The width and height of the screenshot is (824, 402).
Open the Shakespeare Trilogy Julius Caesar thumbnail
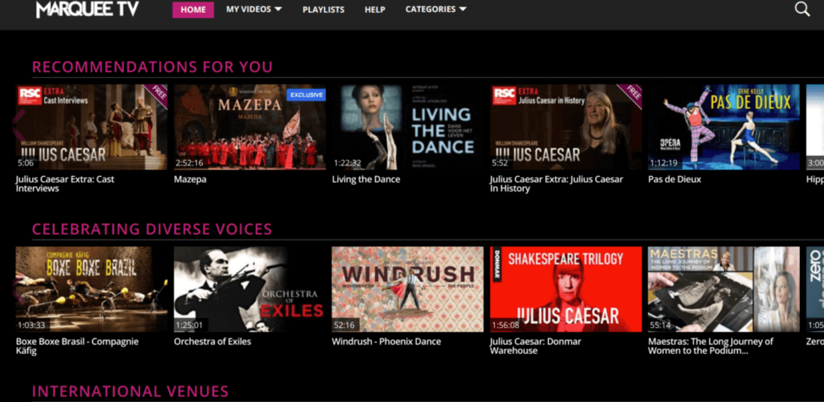[x=566, y=289]
